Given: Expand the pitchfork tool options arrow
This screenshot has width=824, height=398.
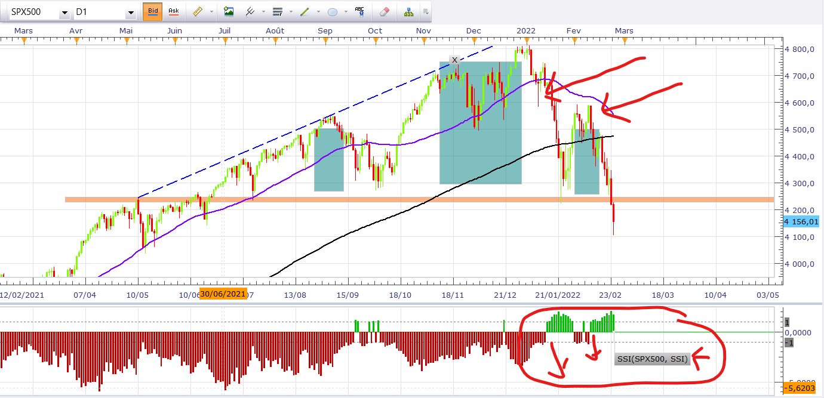Looking at the screenshot, I should tap(264, 12).
